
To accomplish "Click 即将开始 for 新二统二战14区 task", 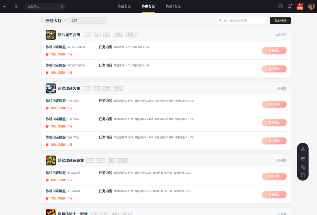I will click(274, 50).
